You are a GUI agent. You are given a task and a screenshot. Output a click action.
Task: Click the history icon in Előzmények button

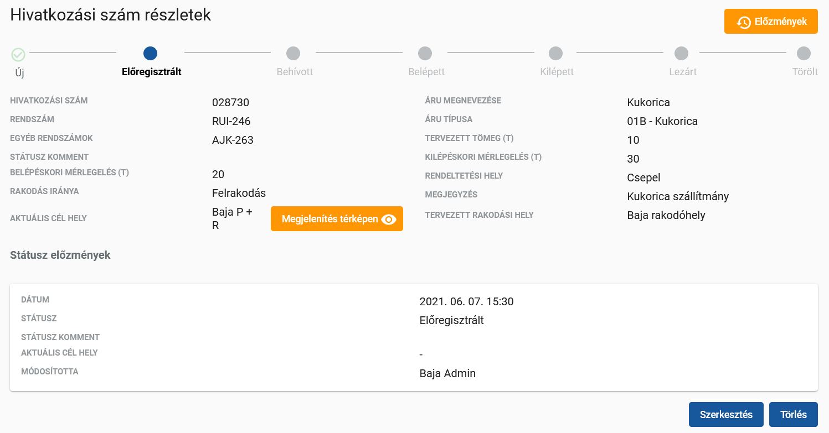click(x=744, y=22)
